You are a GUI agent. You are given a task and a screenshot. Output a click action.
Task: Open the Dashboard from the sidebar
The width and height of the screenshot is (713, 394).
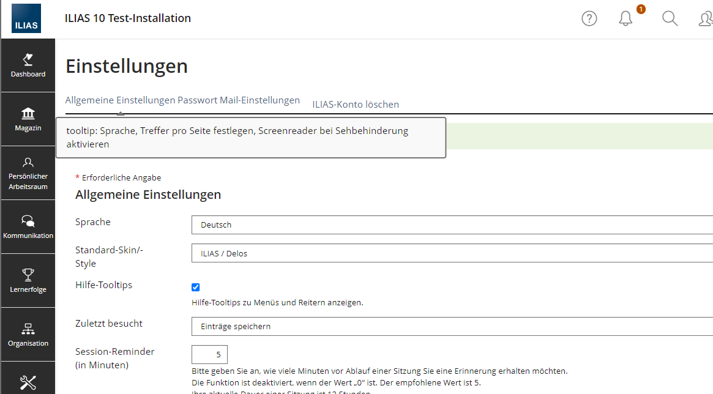(x=28, y=65)
